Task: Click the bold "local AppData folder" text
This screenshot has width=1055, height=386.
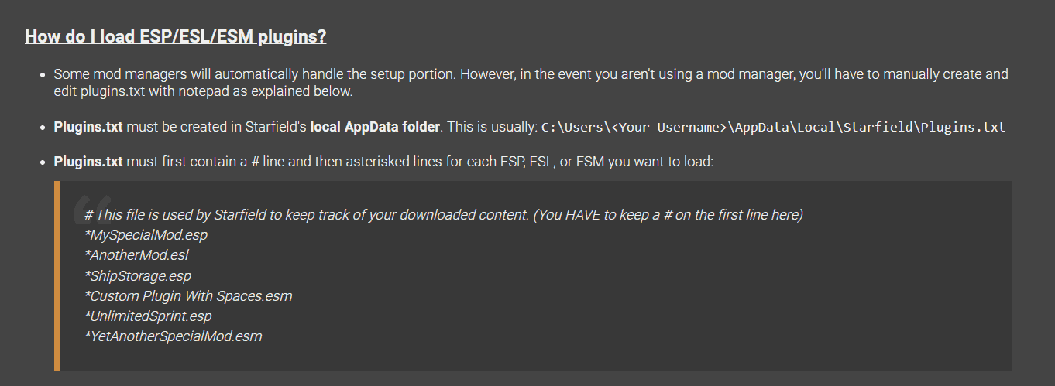Action: coord(375,126)
